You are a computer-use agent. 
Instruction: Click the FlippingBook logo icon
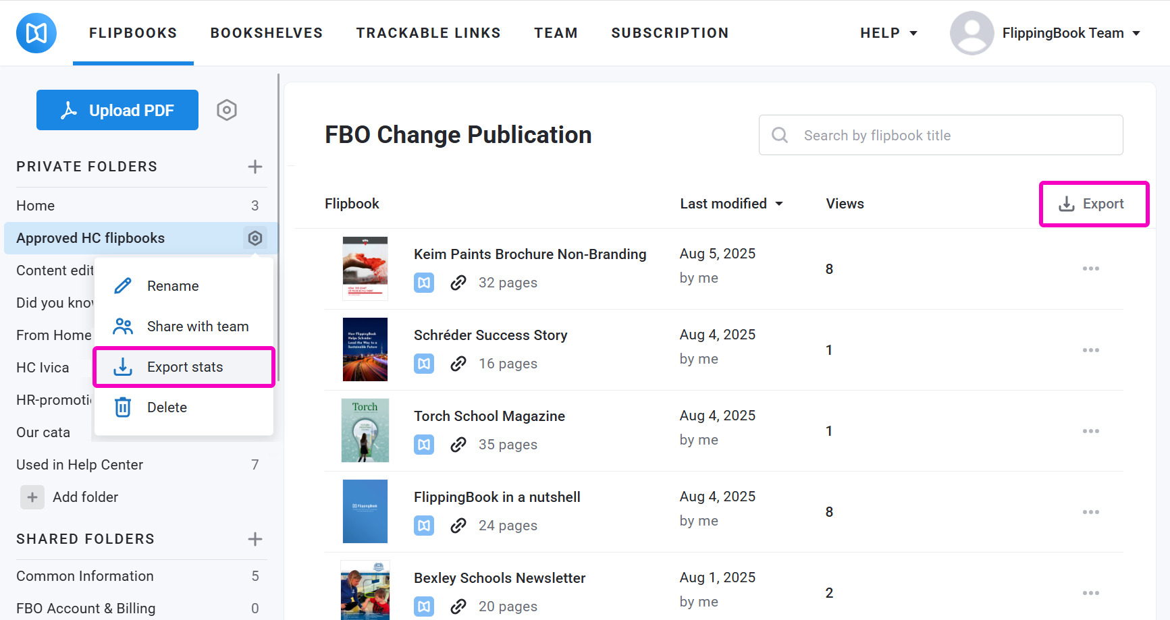(x=36, y=33)
